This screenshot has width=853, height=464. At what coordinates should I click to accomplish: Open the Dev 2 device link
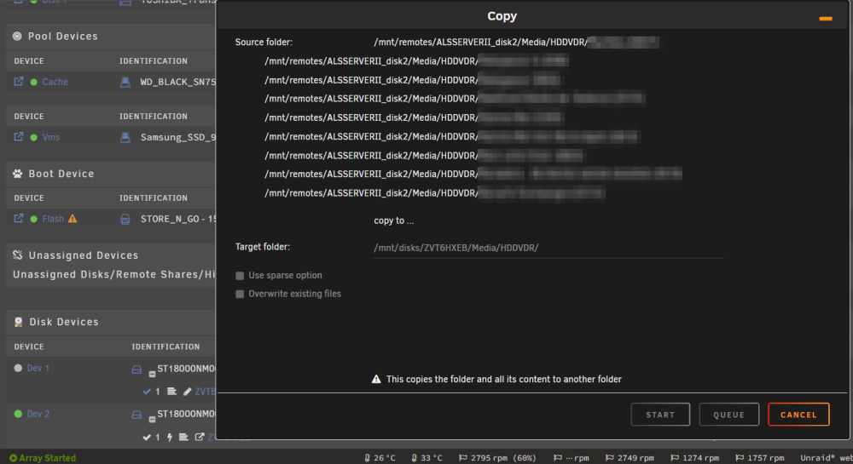38,414
